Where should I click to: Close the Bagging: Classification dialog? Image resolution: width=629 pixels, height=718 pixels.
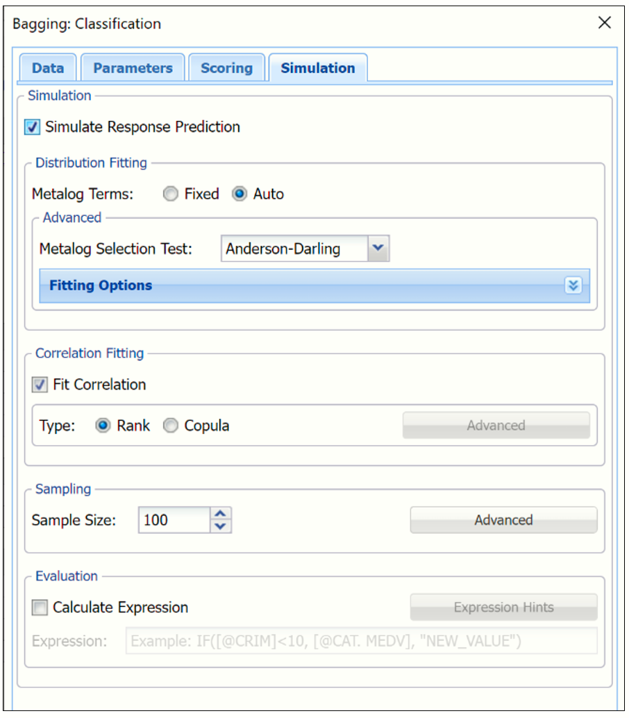tap(604, 23)
